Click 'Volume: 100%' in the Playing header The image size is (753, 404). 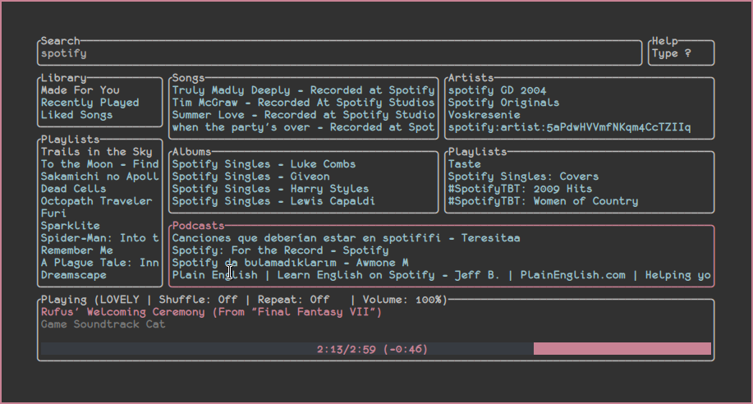pyautogui.click(x=402, y=300)
